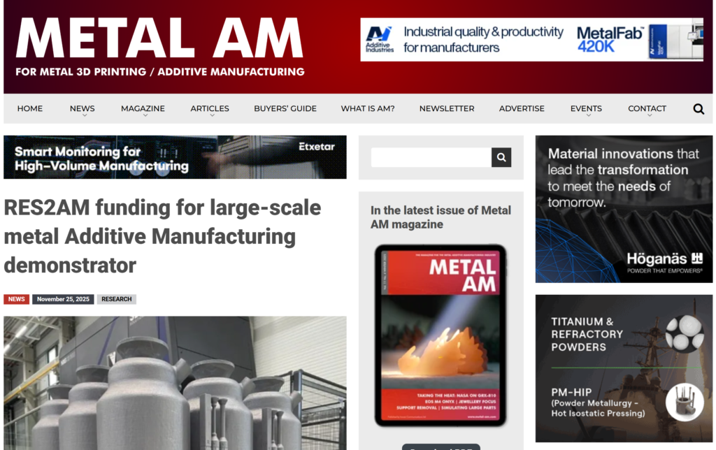The height and width of the screenshot is (450, 716).
Task: Click the RESEARCH category tag
Action: [116, 299]
